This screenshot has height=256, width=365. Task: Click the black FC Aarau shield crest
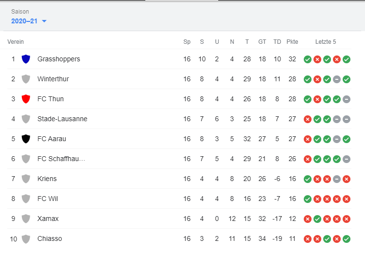(26, 139)
